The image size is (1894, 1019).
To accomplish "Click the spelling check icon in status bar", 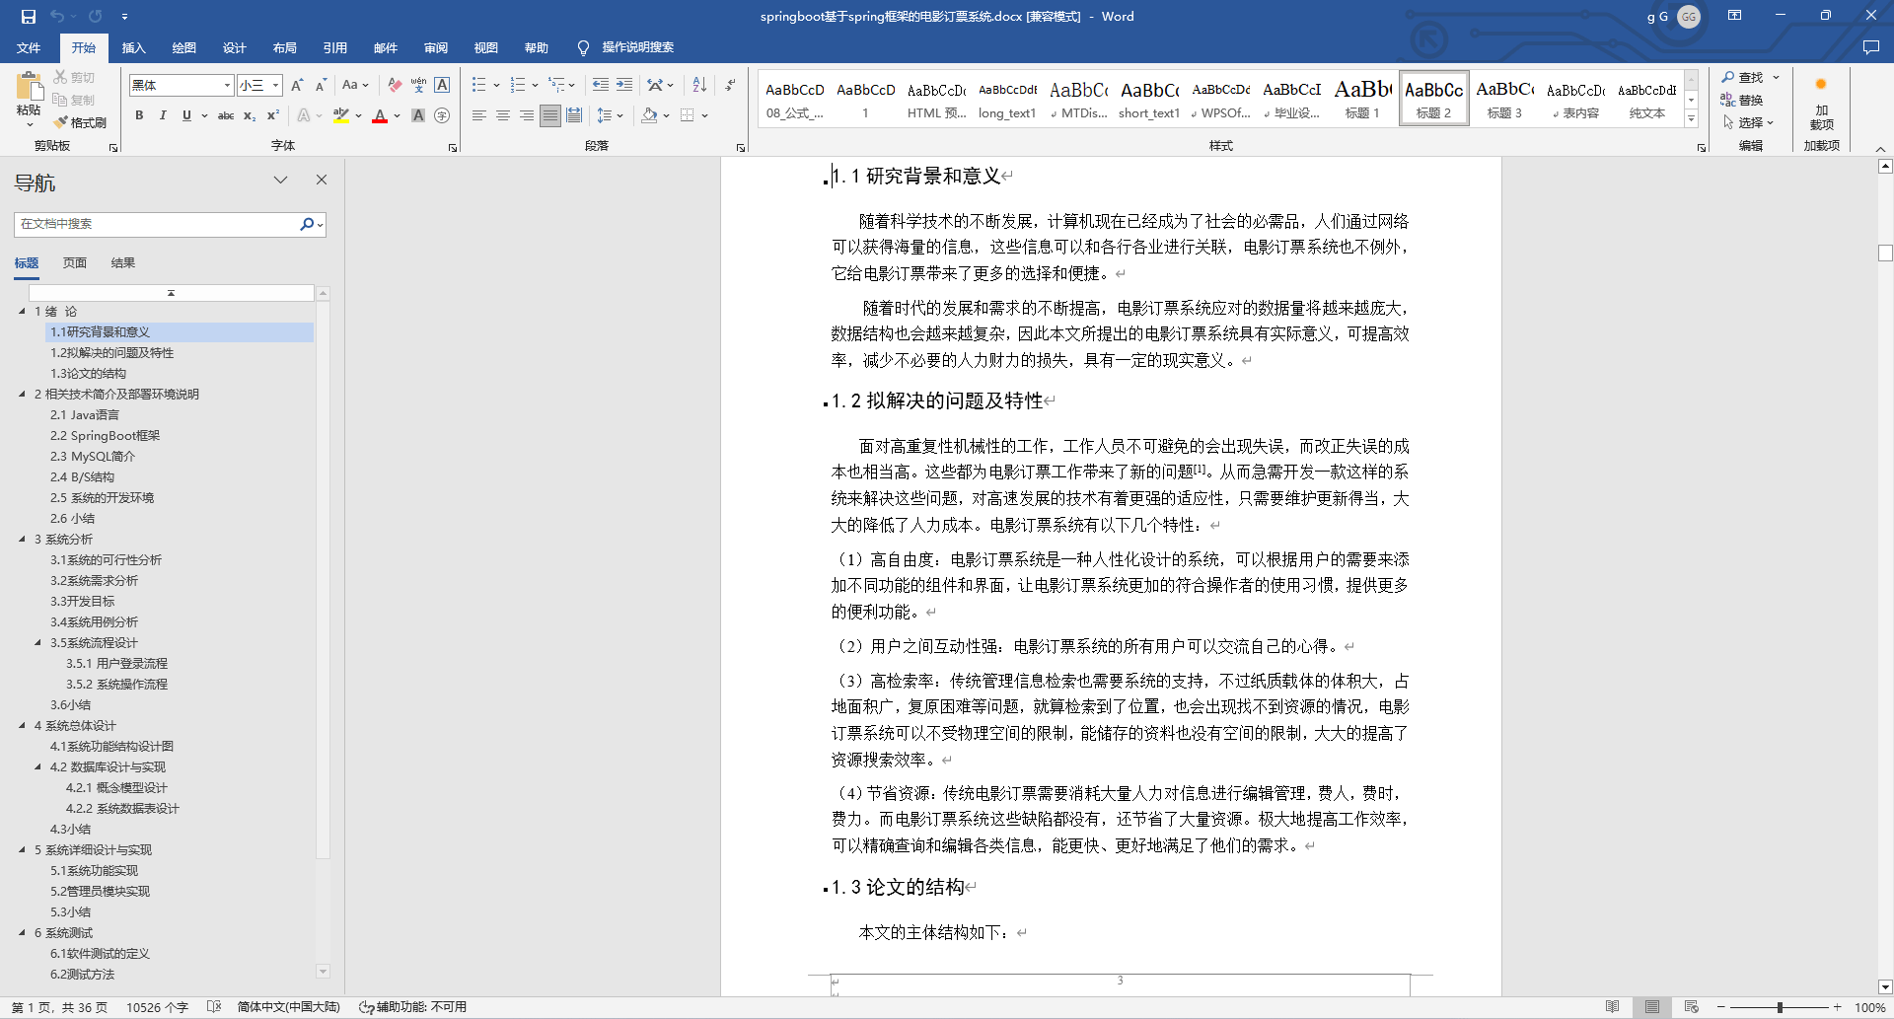I will (x=213, y=1007).
